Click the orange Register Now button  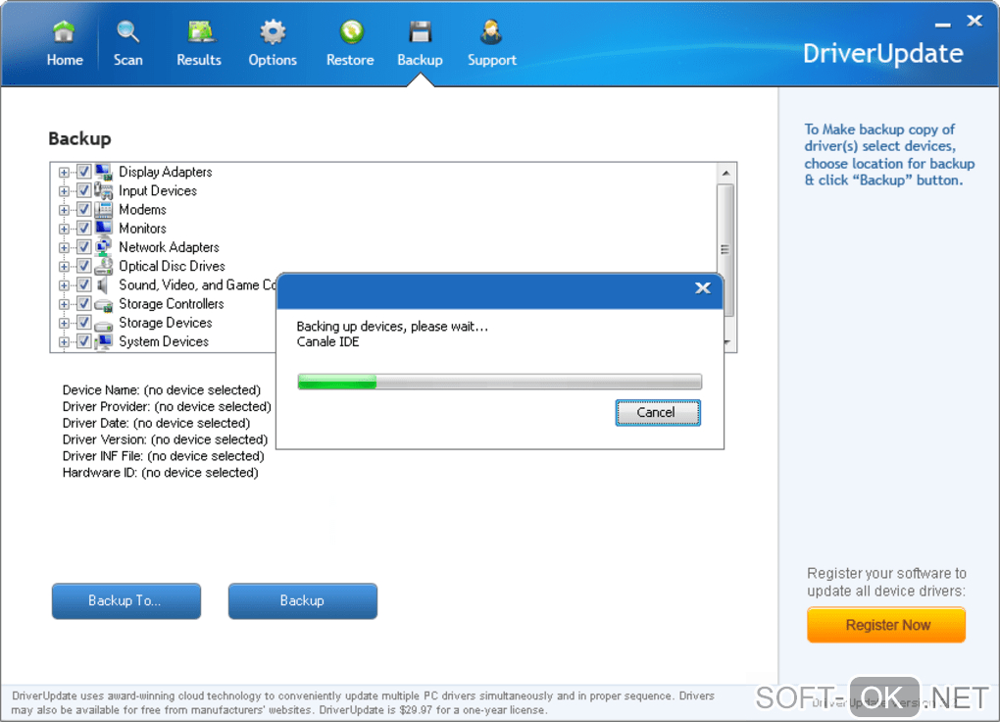click(886, 624)
